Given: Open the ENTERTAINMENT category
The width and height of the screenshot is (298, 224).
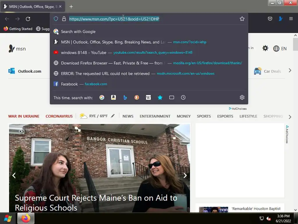Looking at the screenshot, I should [155, 116].
